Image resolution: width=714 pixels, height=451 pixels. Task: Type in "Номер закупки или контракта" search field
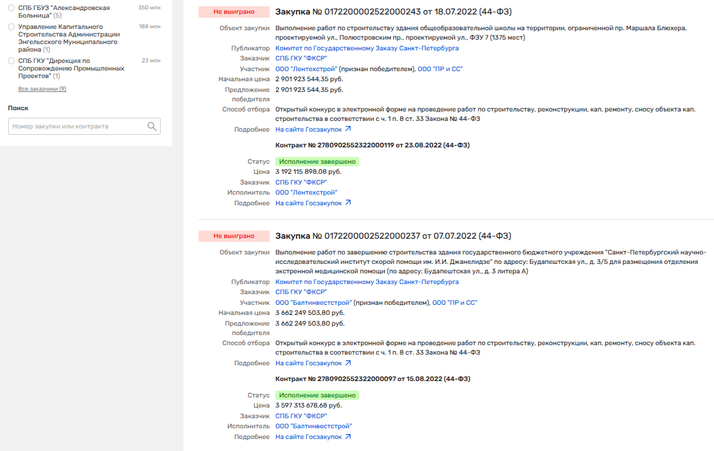click(x=77, y=127)
